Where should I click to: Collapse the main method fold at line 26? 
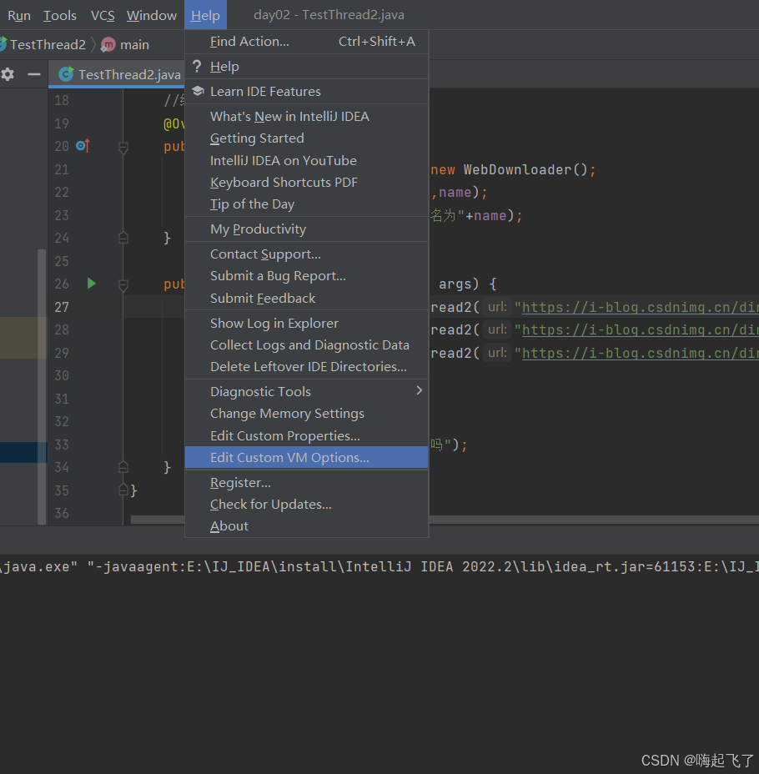123,284
